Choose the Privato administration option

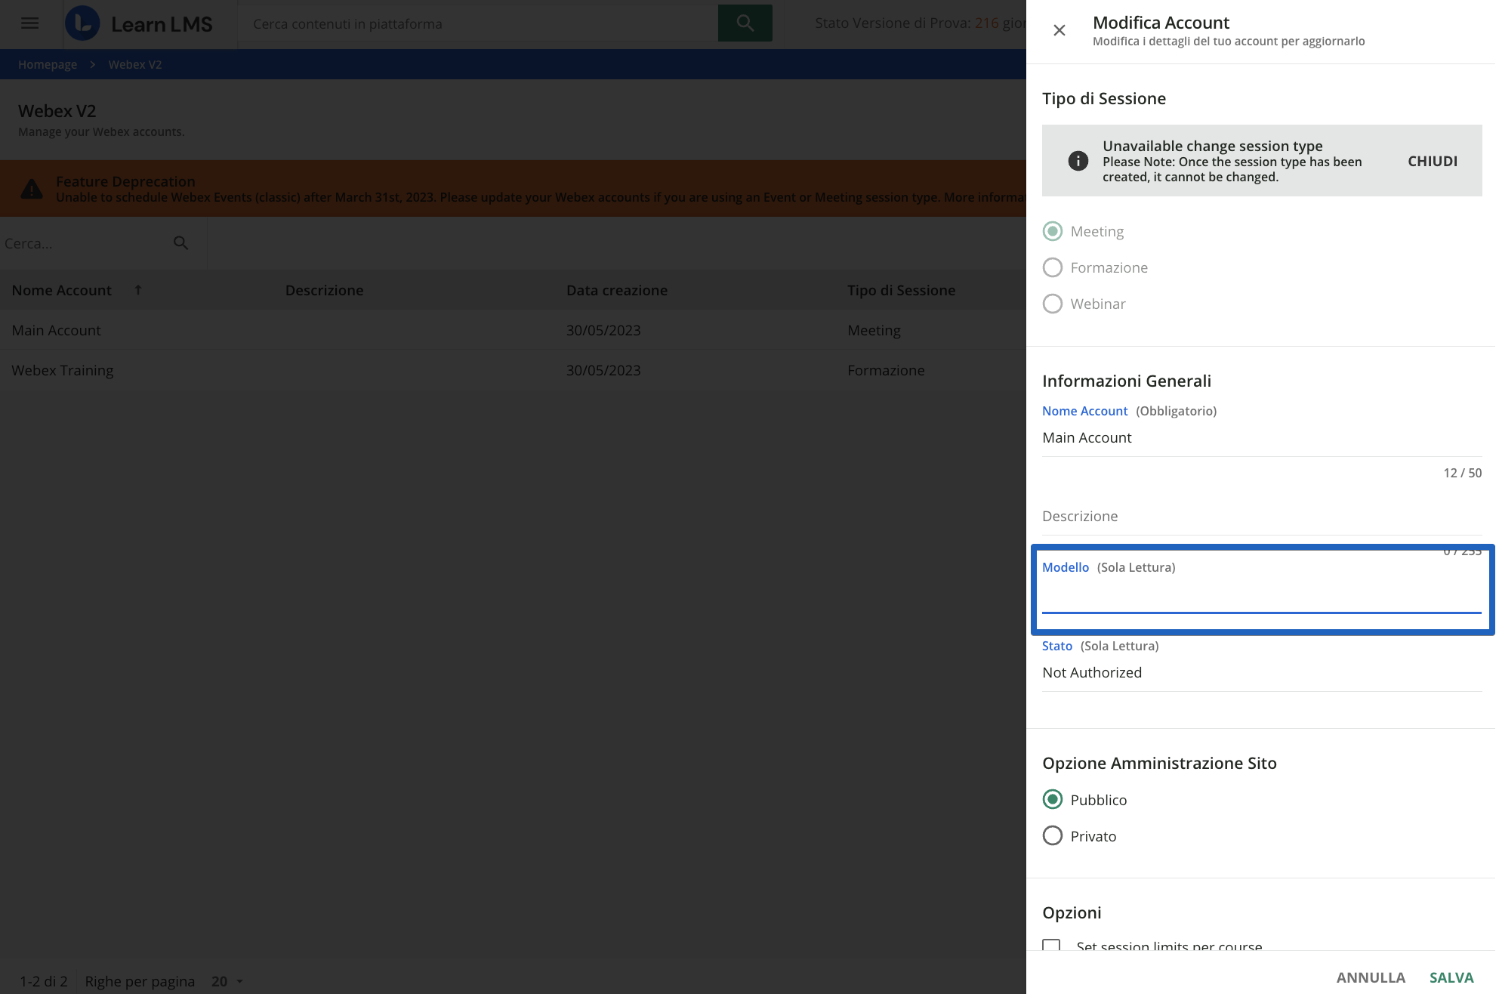(1053, 836)
